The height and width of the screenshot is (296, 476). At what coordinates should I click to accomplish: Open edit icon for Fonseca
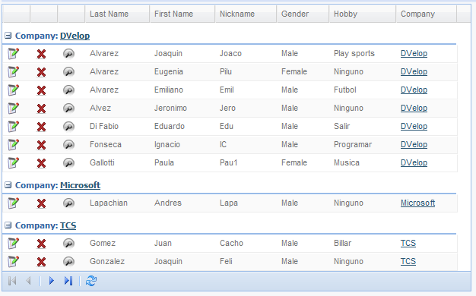pos(14,145)
